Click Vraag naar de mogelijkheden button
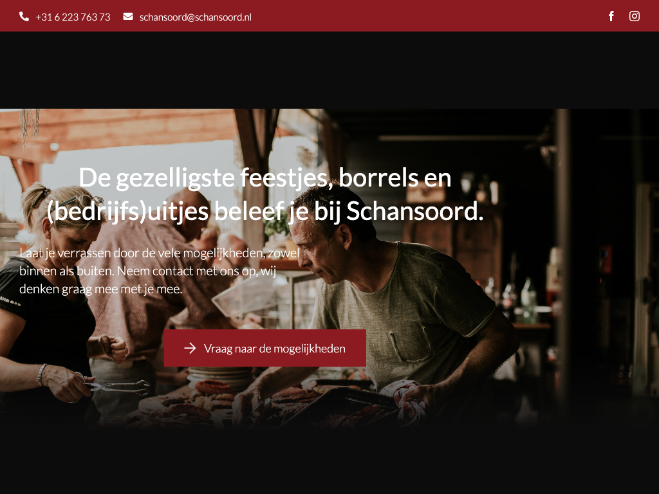 265,348
